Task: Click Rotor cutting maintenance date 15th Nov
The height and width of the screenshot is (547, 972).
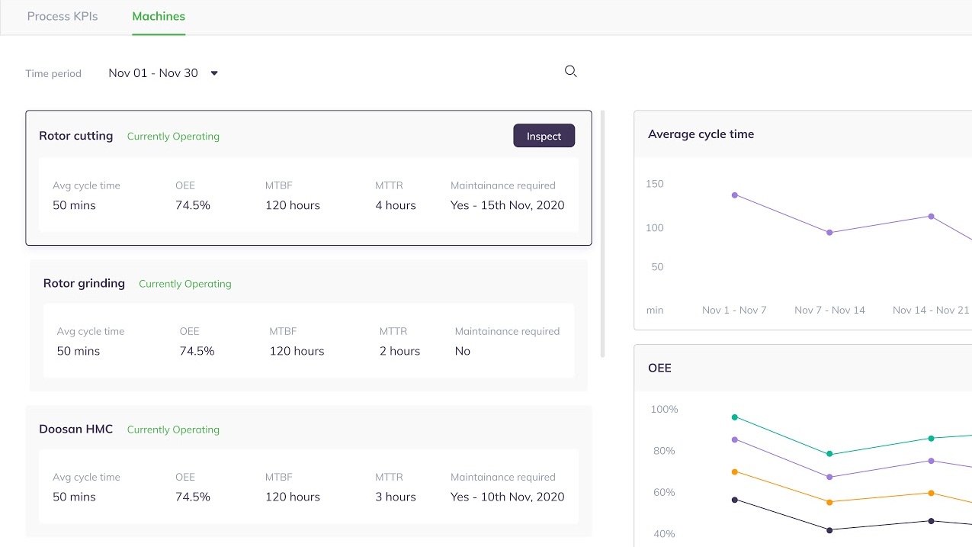Action: tap(507, 205)
